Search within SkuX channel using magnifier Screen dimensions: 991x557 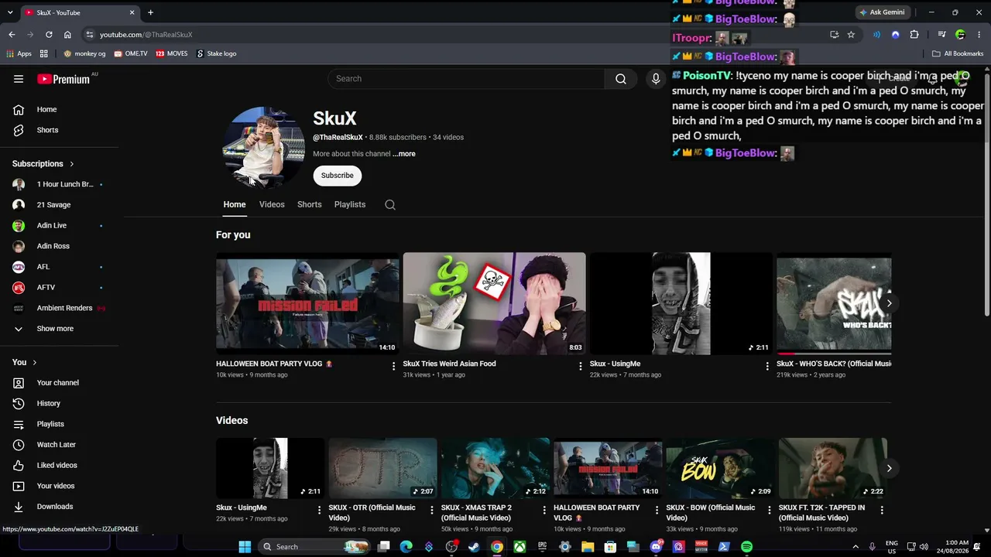(x=390, y=205)
